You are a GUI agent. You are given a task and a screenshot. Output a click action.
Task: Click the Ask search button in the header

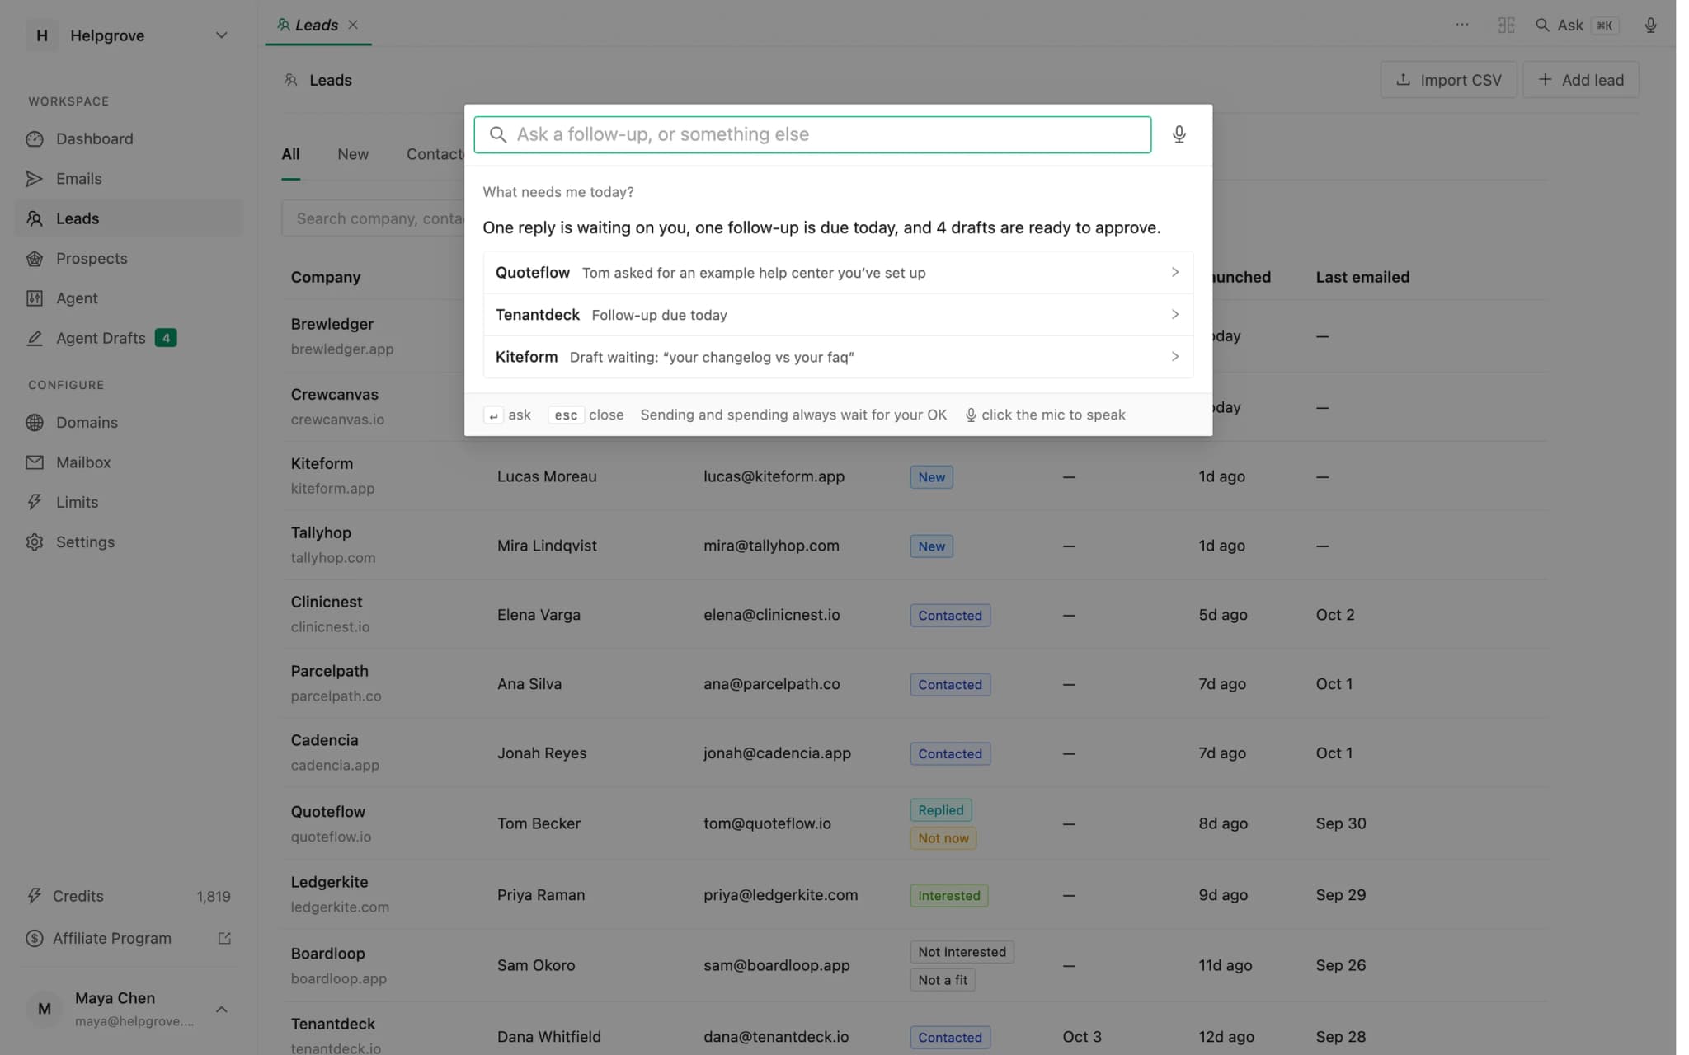point(1576,26)
